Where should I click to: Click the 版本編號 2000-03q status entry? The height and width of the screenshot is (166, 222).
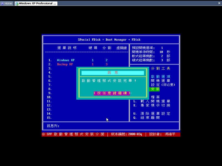[x=127, y=134]
